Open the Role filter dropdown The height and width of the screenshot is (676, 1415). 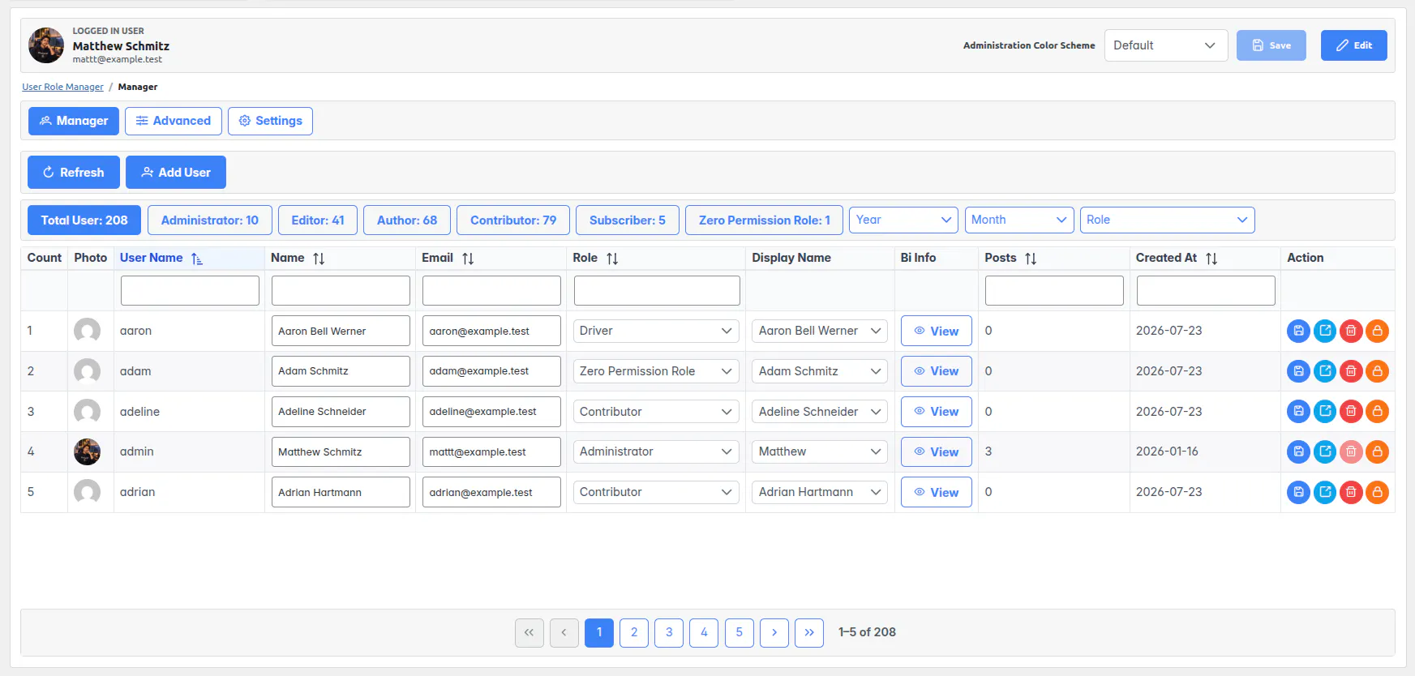click(1168, 220)
